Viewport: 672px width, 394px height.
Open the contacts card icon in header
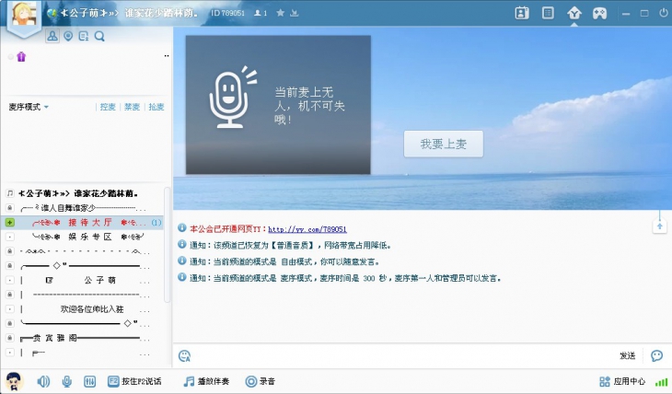pyautogui.click(x=521, y=13)
